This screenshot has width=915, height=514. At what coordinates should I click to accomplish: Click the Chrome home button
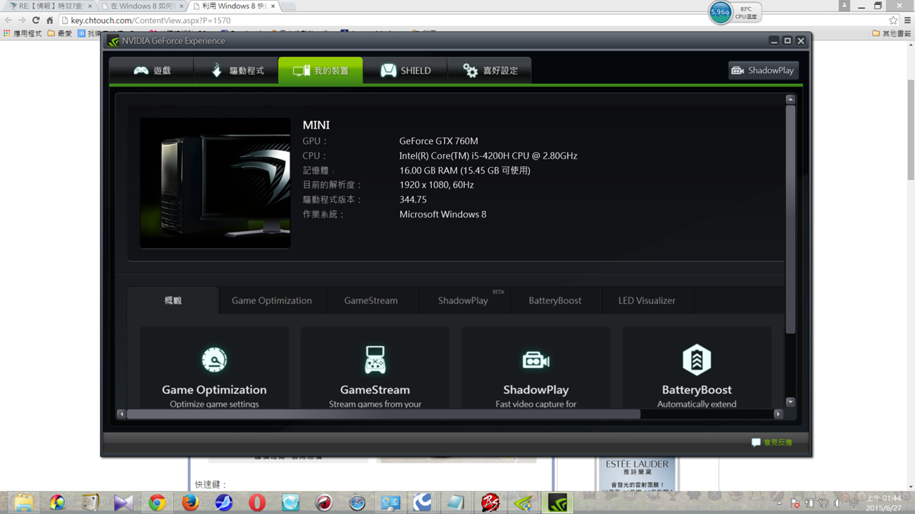(49, 20)
